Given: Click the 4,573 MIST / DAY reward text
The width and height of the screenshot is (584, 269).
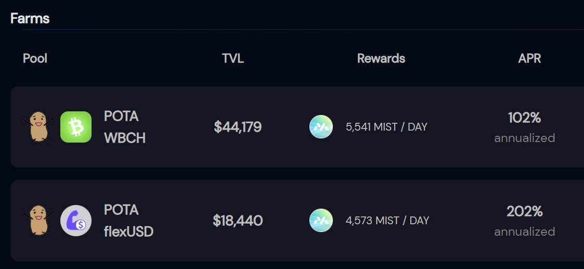Looking at the screenshot, I should pos(387,221).
